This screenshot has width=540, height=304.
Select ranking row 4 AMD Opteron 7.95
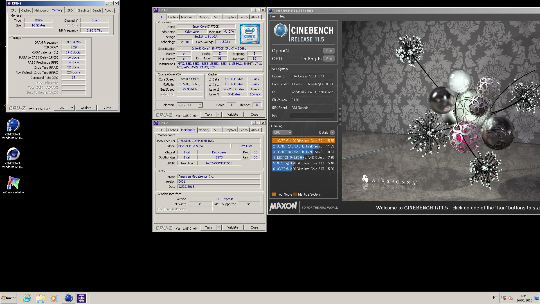click(303, 158)
